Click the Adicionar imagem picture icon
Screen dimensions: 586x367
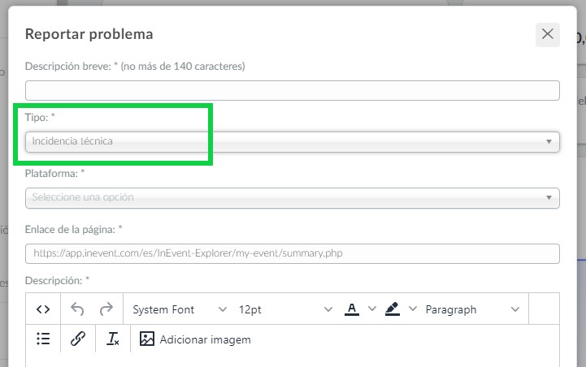tap(147, 339)
